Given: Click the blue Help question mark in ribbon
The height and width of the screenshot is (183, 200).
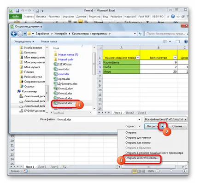Looking at the screenshot, I should [x=173, y=16].
